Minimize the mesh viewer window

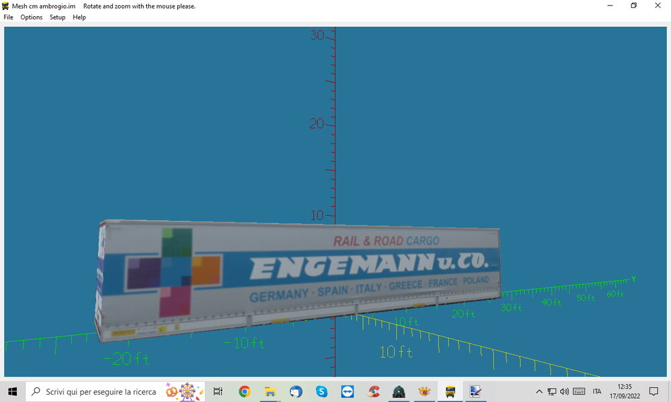point(610,6)
